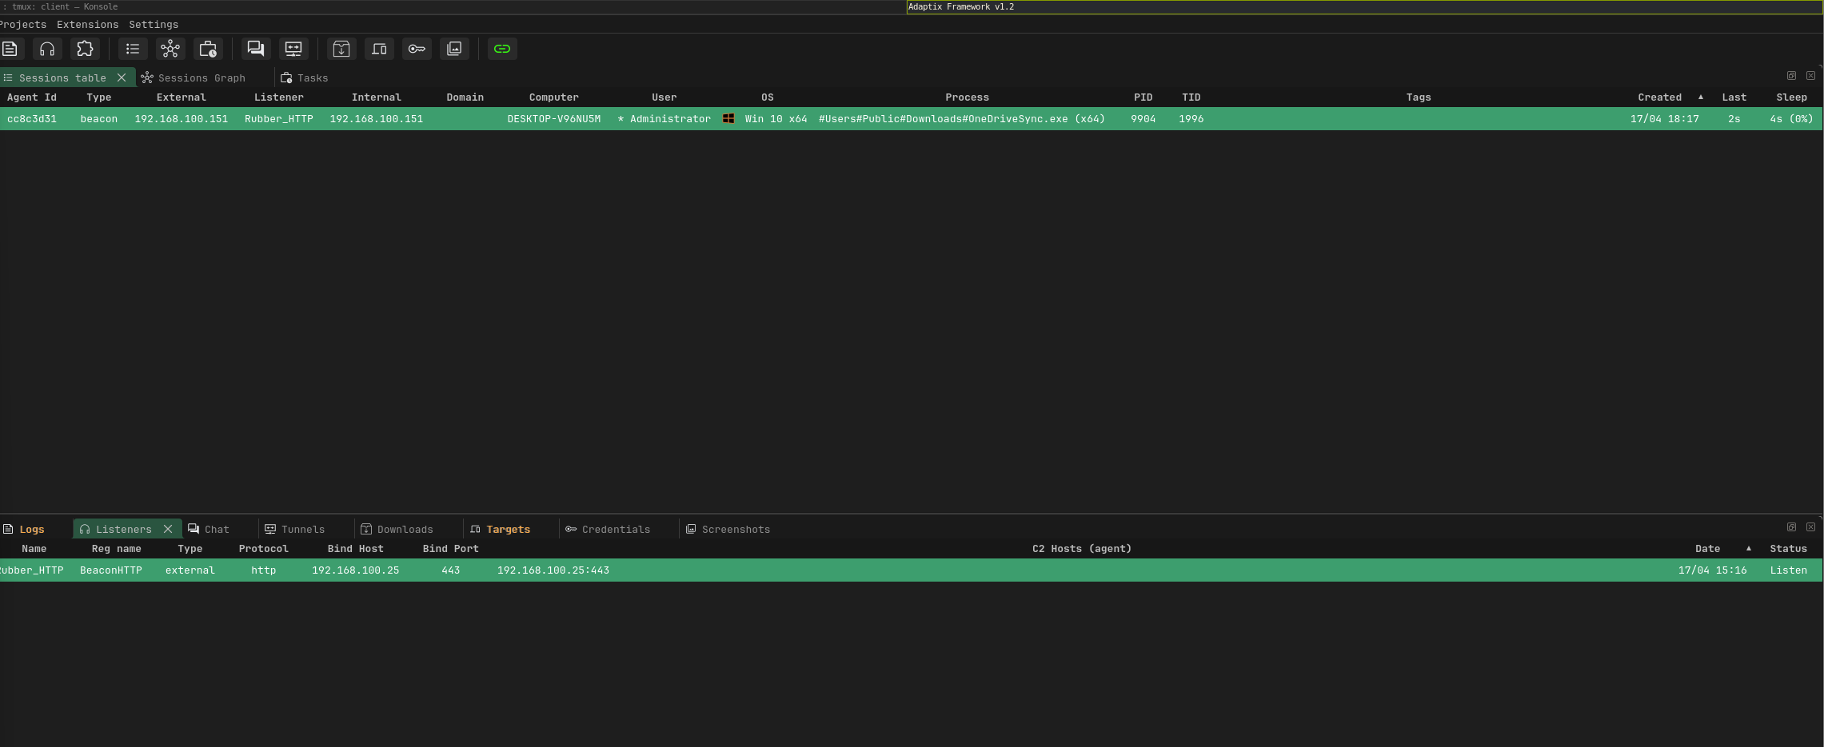Screen dimensions: 1824x747
Task: Sort listeners by Date column header
Action: pos(1707,549)
